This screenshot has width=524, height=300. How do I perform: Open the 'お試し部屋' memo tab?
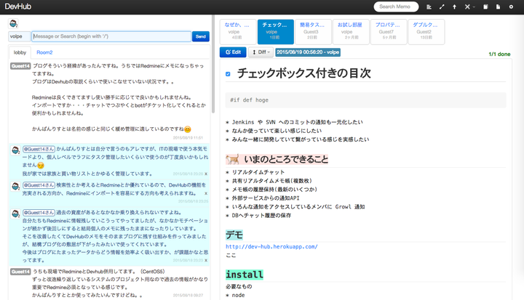point(351,32)
